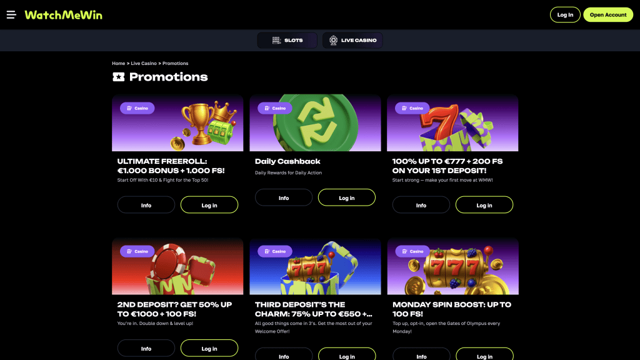
Task: Click the slot machine icon beside Slots
Action: [276, 40]
